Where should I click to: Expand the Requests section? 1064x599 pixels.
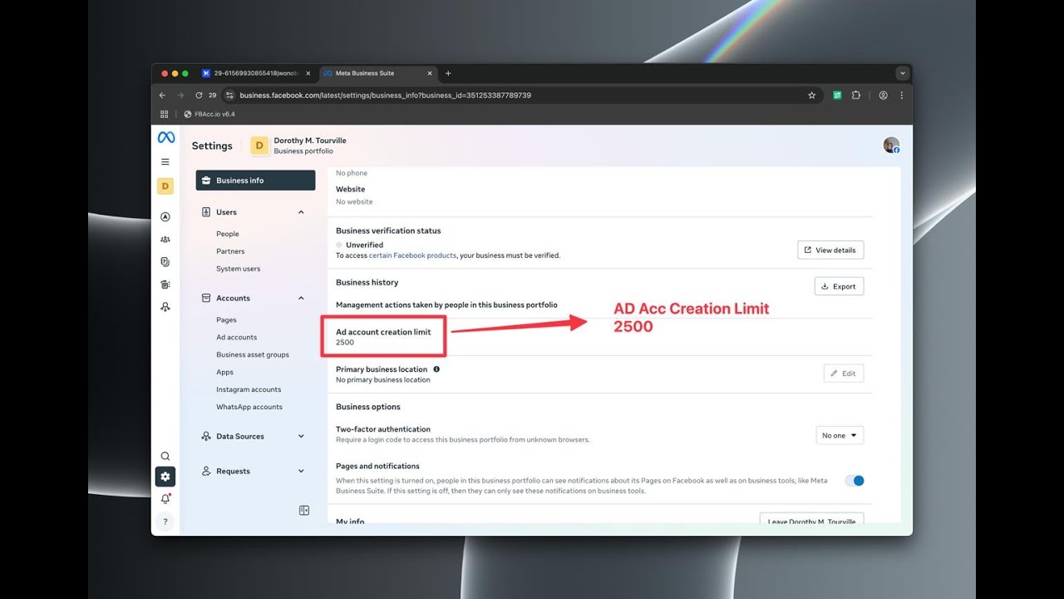tap(301, 471)
